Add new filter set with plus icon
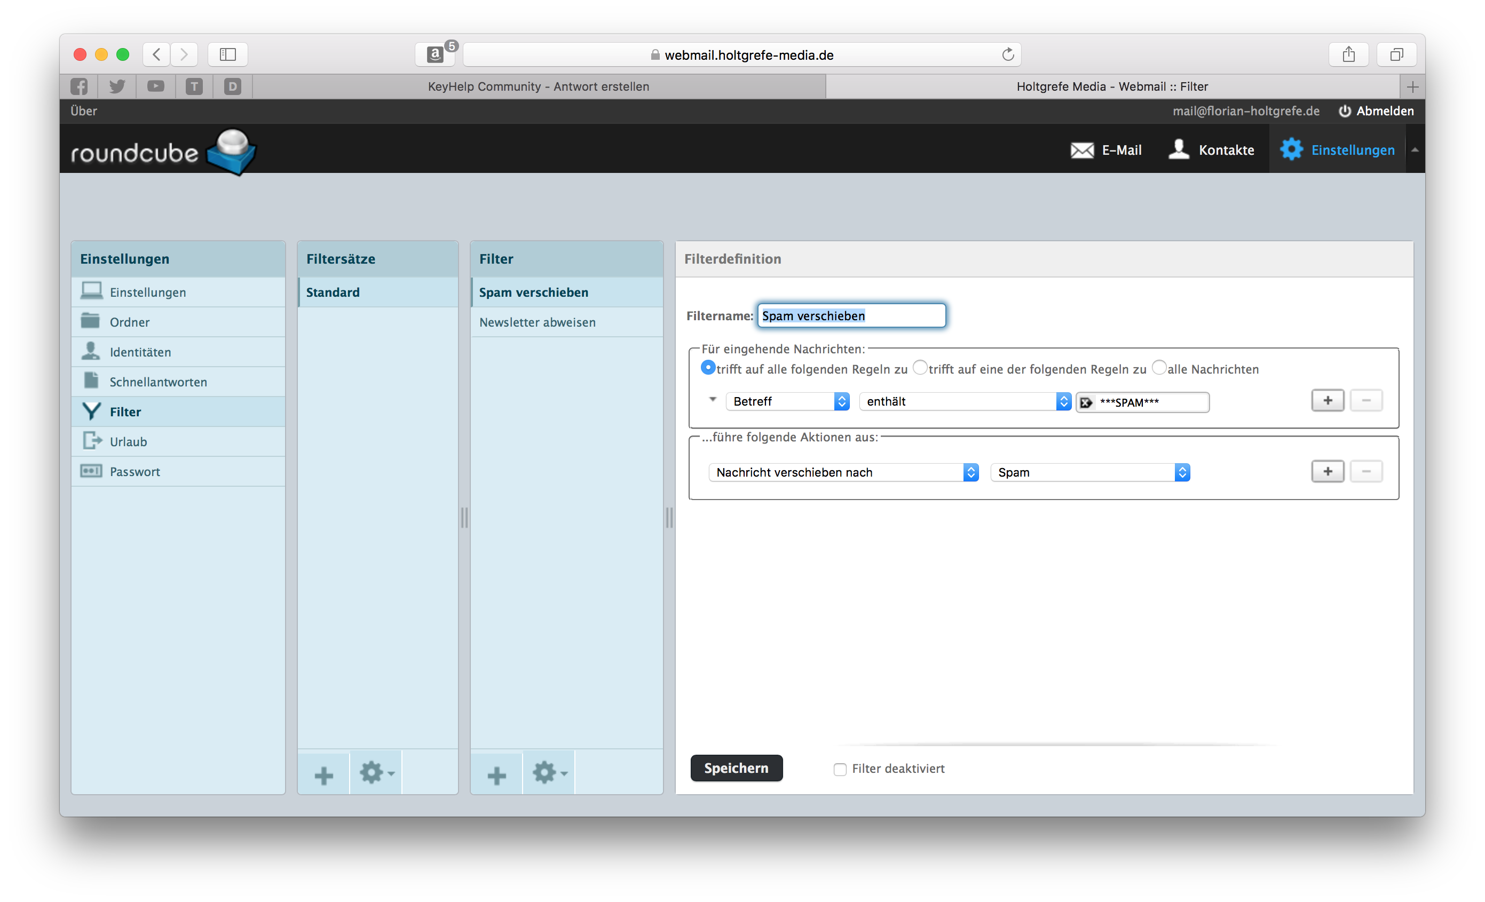Screen dimensions: 1485x902 323,775
